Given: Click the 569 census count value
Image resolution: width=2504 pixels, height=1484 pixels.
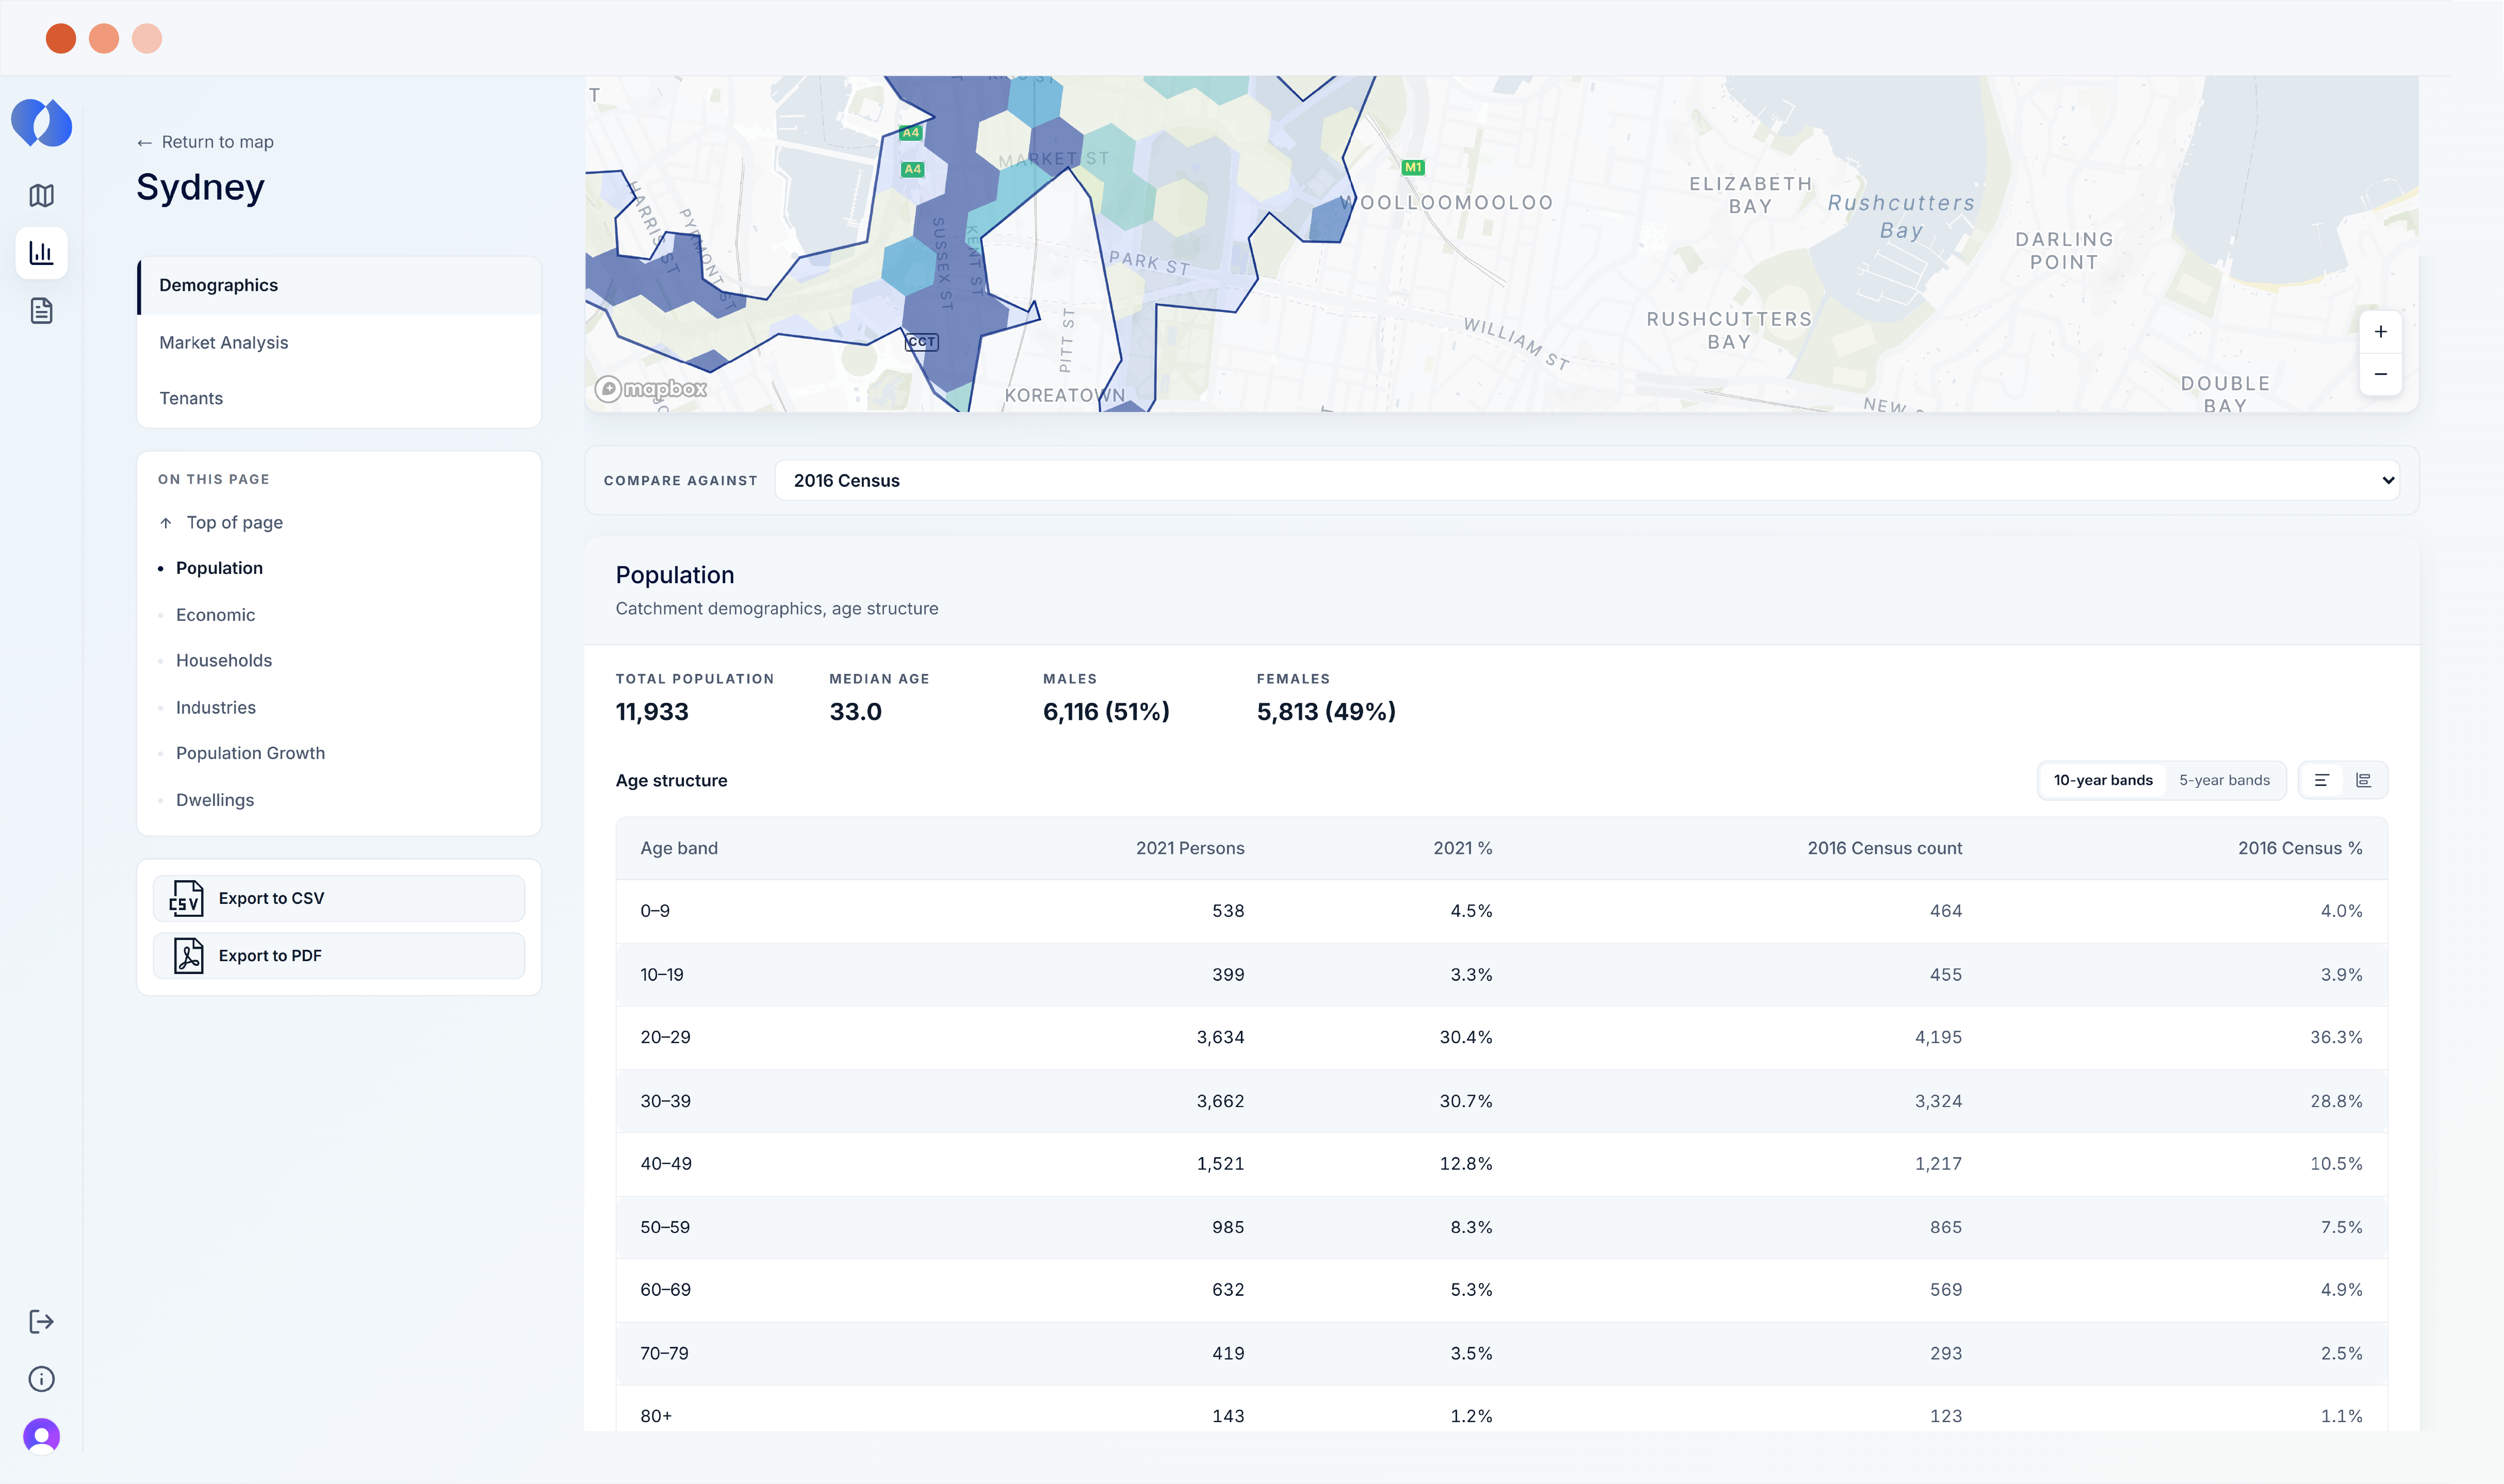Looking at the screenshot, I should tap(1946, 1290).
